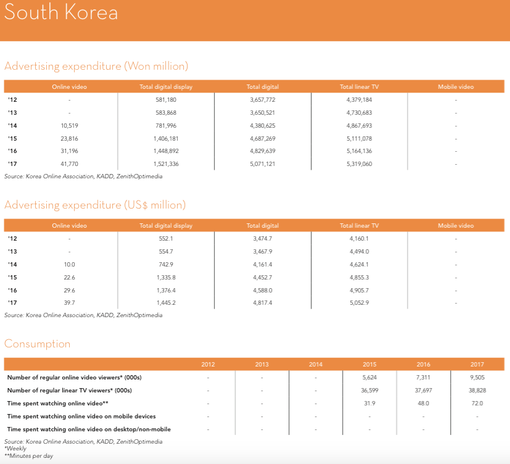Click total digital display value 1,406,181
Screen dimensions: 510x464
tap(166, 139)
